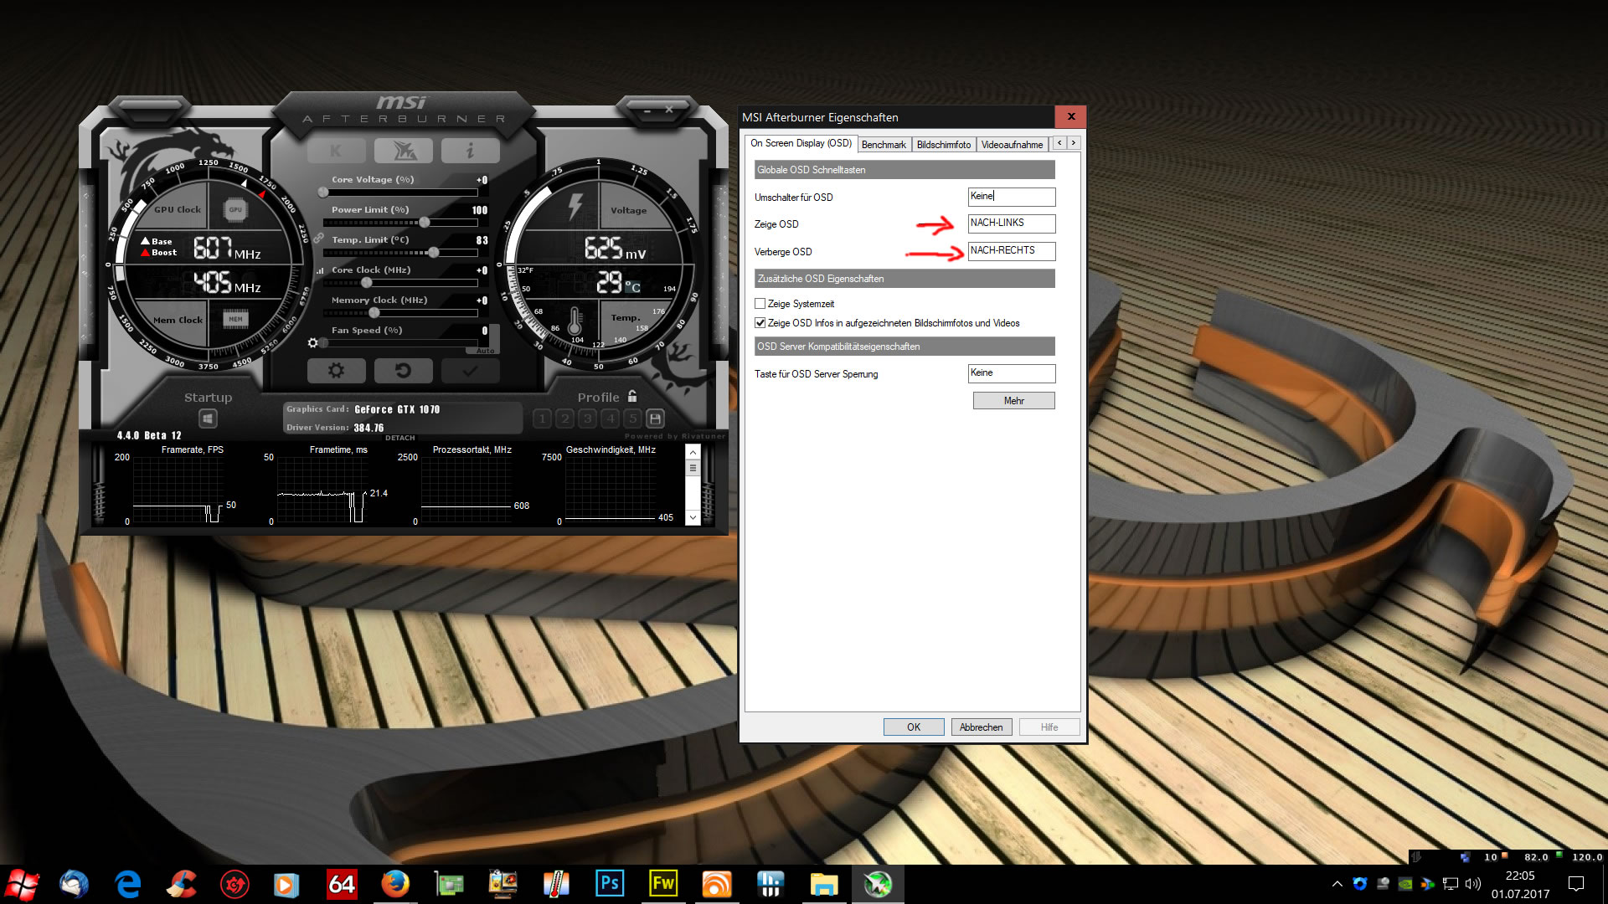The image size is (1608, 904).
Task: Open the info i button
Action: point(470,151)
